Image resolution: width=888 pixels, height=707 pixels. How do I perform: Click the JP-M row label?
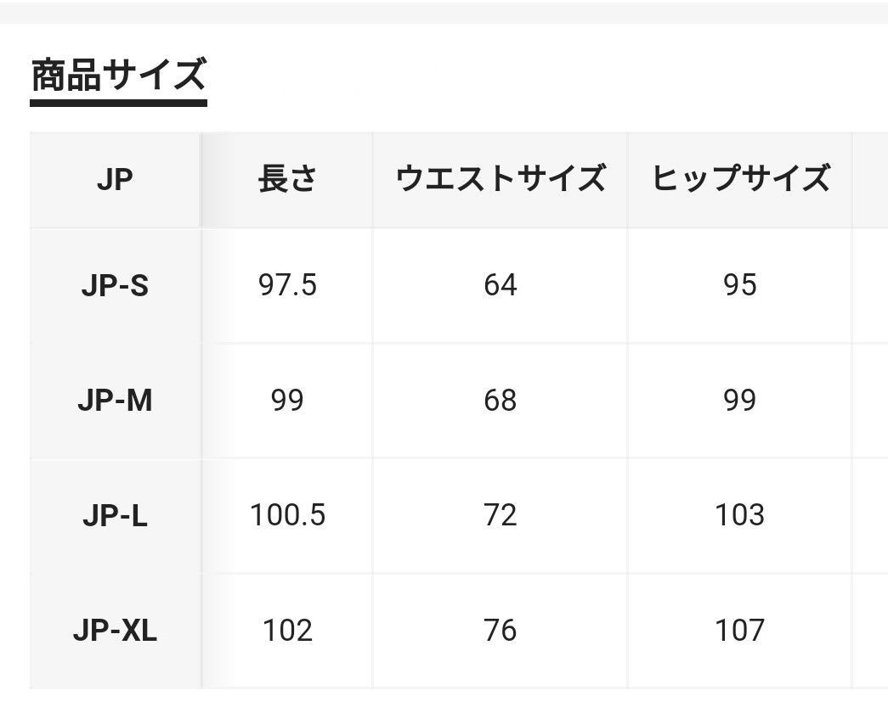coord(115,401)
